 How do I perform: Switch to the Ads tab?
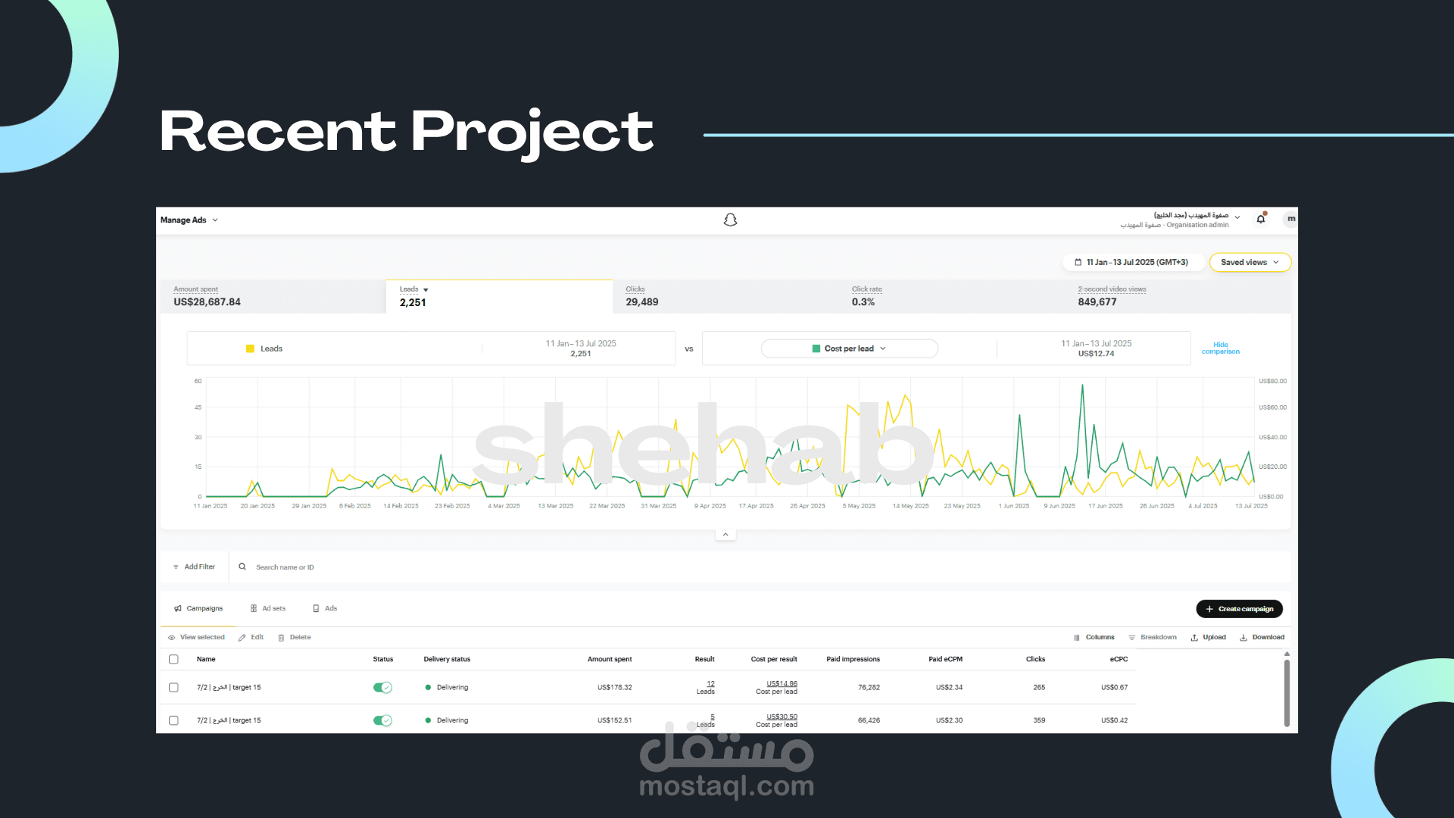pos(325,608)
